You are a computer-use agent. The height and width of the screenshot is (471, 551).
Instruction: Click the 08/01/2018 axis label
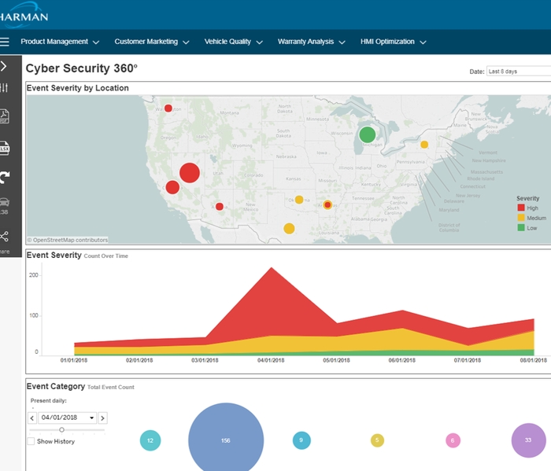pos(534,360)
